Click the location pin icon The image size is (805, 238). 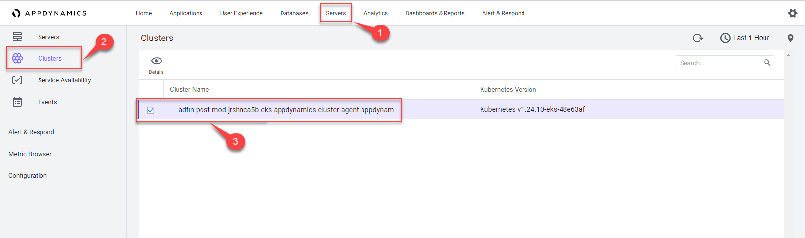pos(790,38)
